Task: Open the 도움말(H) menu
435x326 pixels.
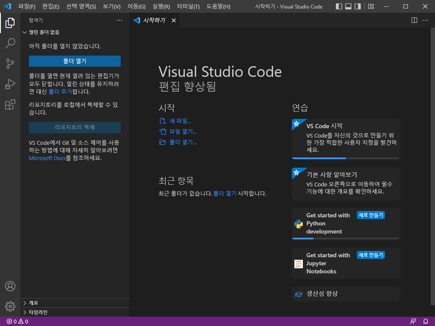Action: [218, 6]
